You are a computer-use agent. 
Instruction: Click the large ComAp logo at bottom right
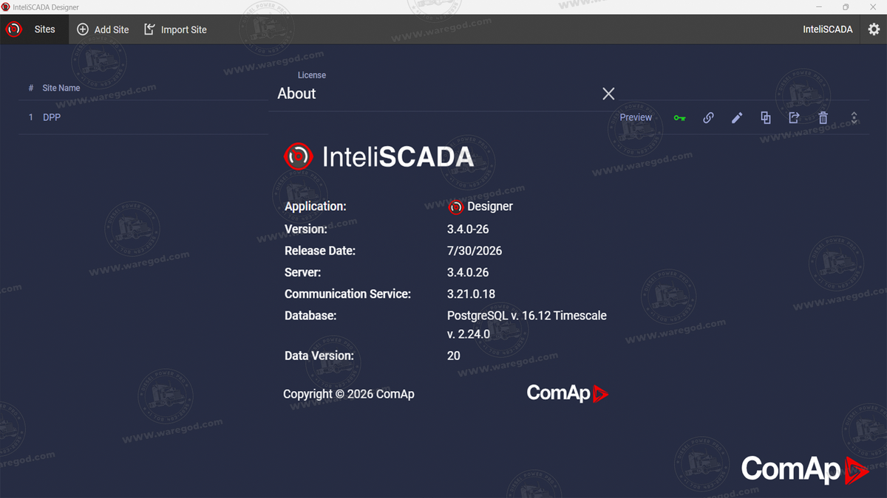pos(804,469)
